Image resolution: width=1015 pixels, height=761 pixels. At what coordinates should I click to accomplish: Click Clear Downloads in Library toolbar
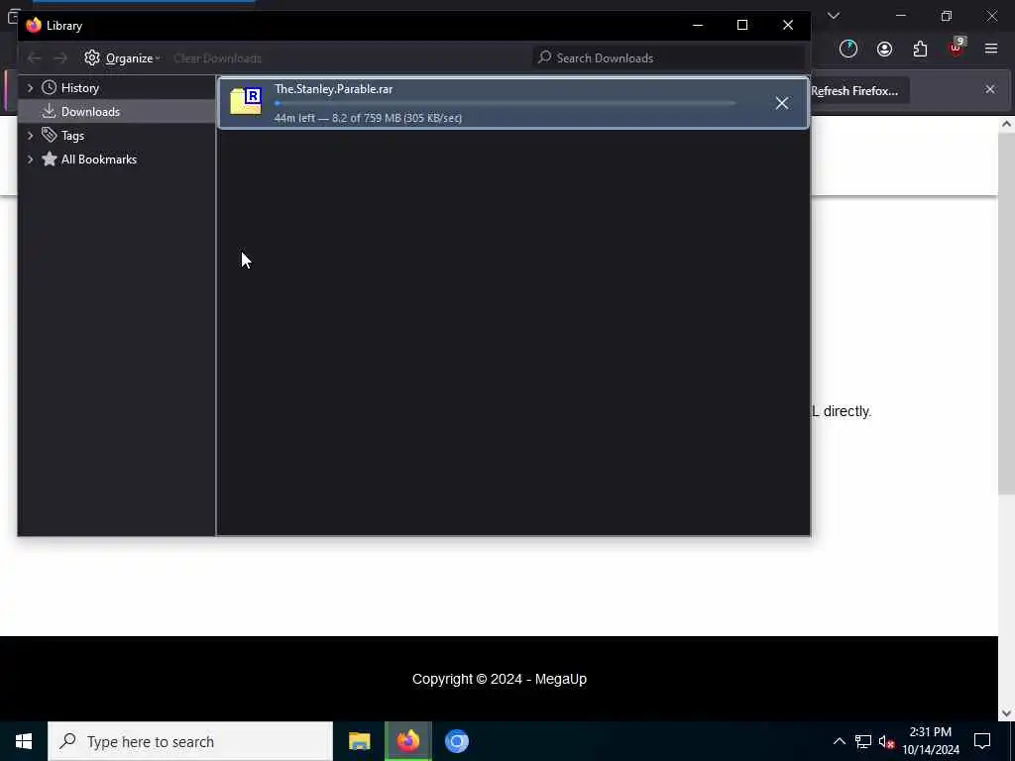(217, 58)
